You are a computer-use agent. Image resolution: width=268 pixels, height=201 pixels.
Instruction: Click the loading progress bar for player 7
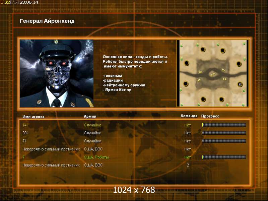(224, 157)
